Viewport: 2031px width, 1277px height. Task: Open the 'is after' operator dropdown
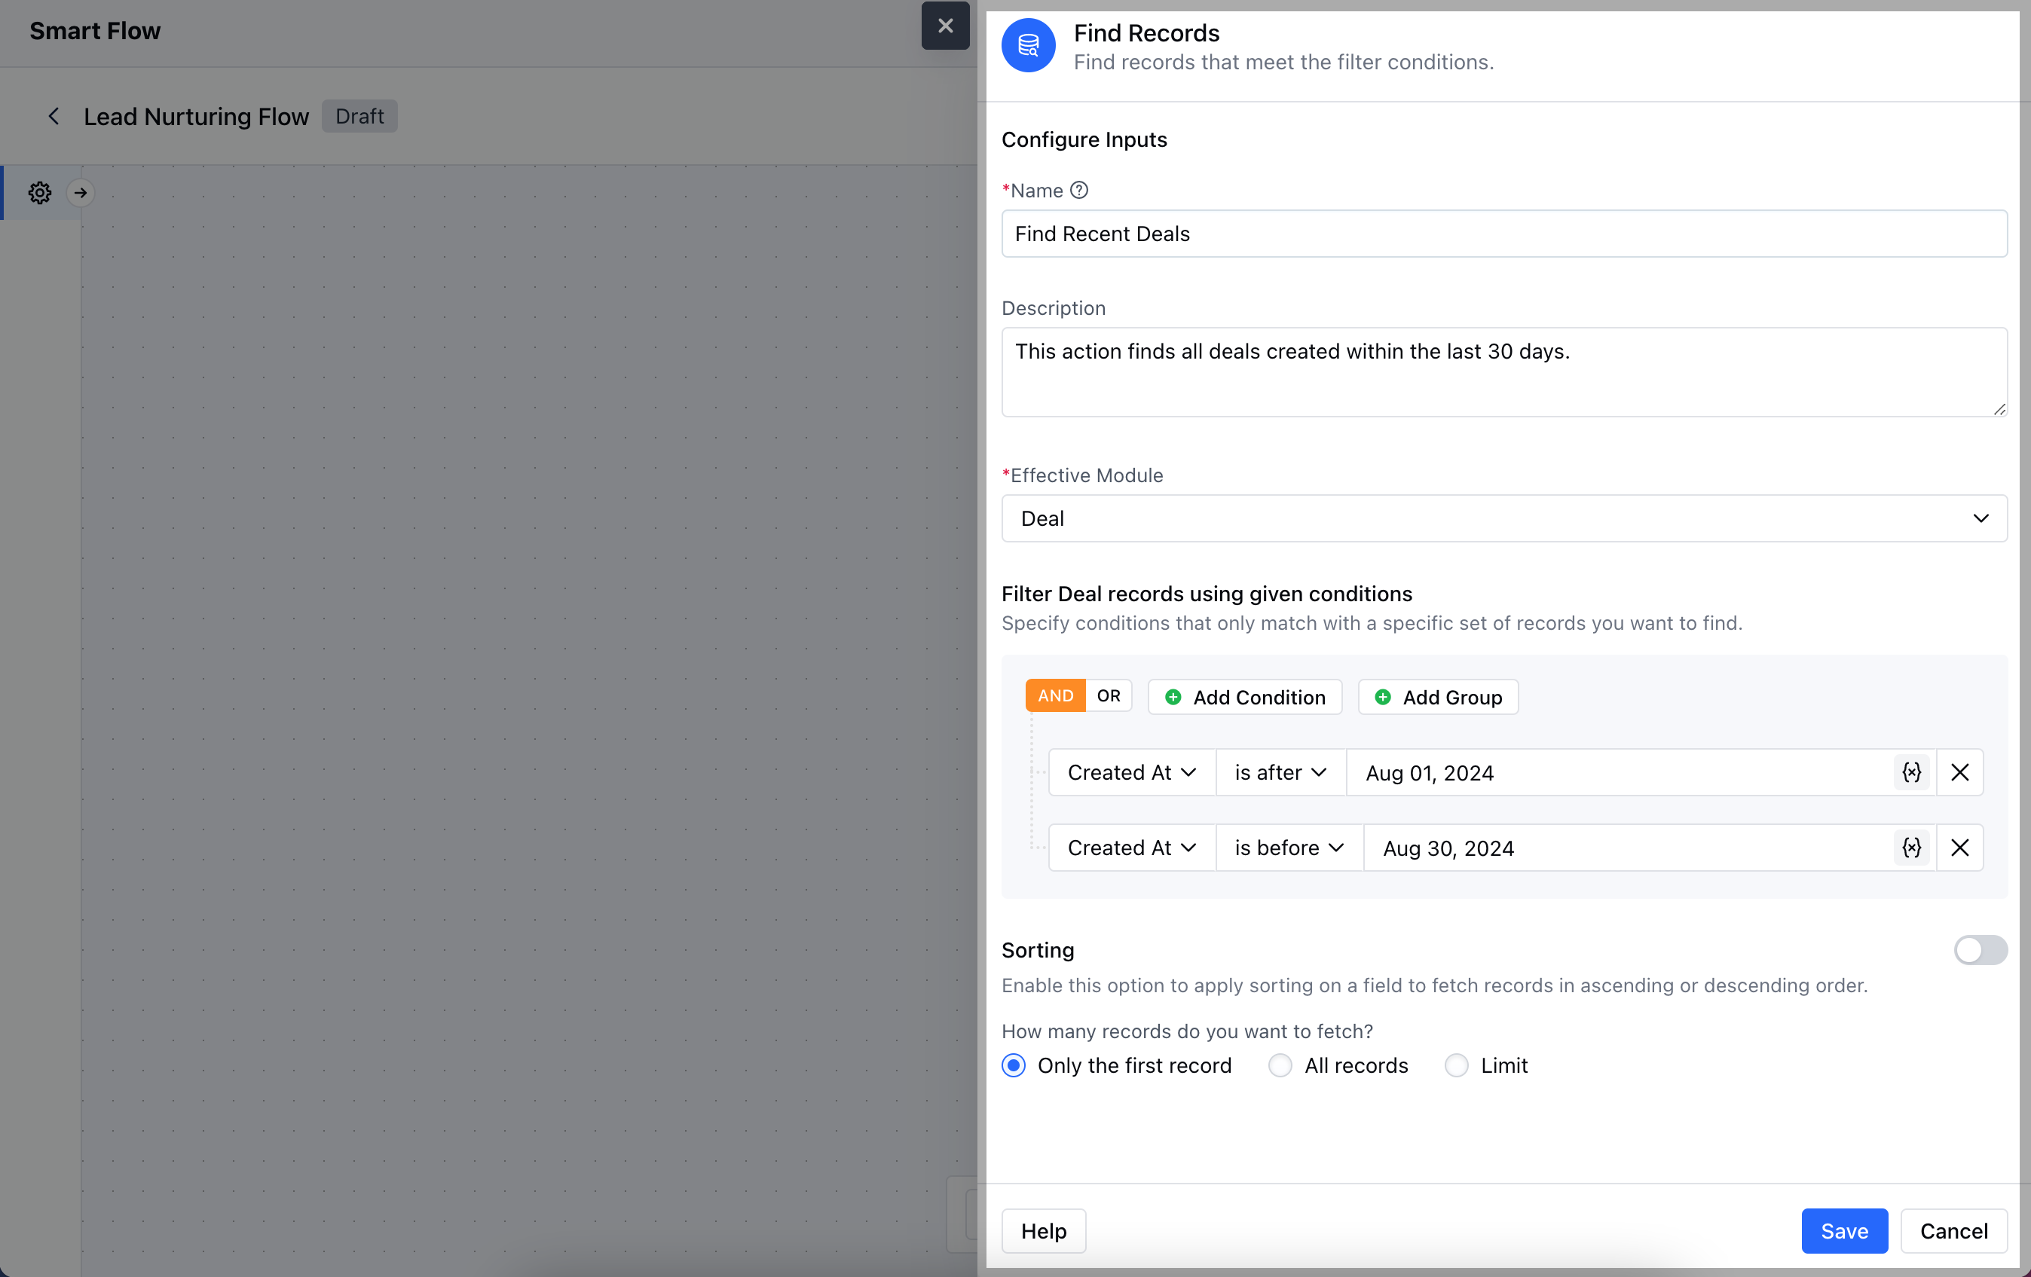[x=1279, y=771]
